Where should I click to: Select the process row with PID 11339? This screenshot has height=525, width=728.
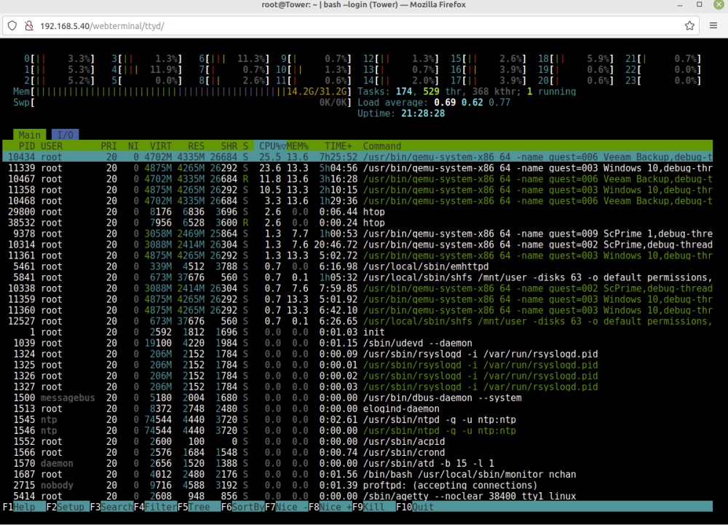pyautogui.click(x=357, y=168)
